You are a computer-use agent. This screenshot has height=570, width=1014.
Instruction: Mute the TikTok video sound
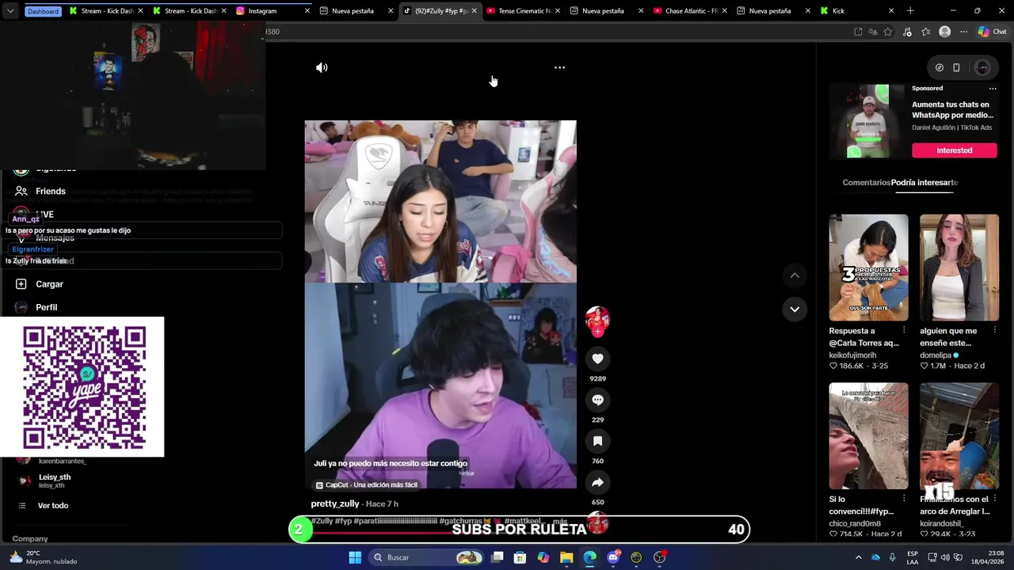pyautogui.click(x=322, y=68)
